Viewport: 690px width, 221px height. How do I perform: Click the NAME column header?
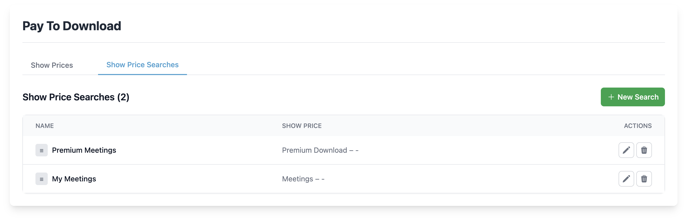click(x=45, y=126)
